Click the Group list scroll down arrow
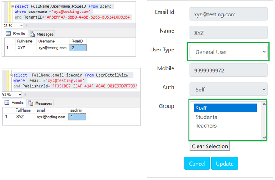 (x=264, y=138)
